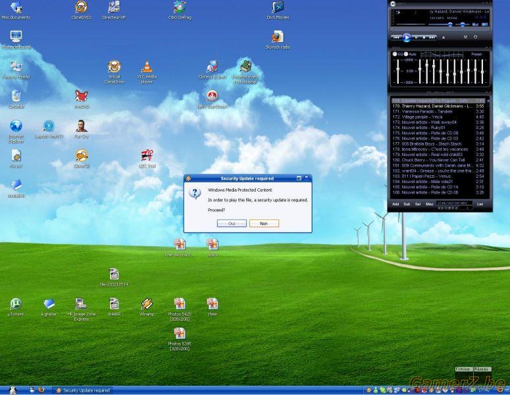Launch CloneDVD2 from the desktop
The height and width of the screenshot is (395, 510).
tap(82, 10)
